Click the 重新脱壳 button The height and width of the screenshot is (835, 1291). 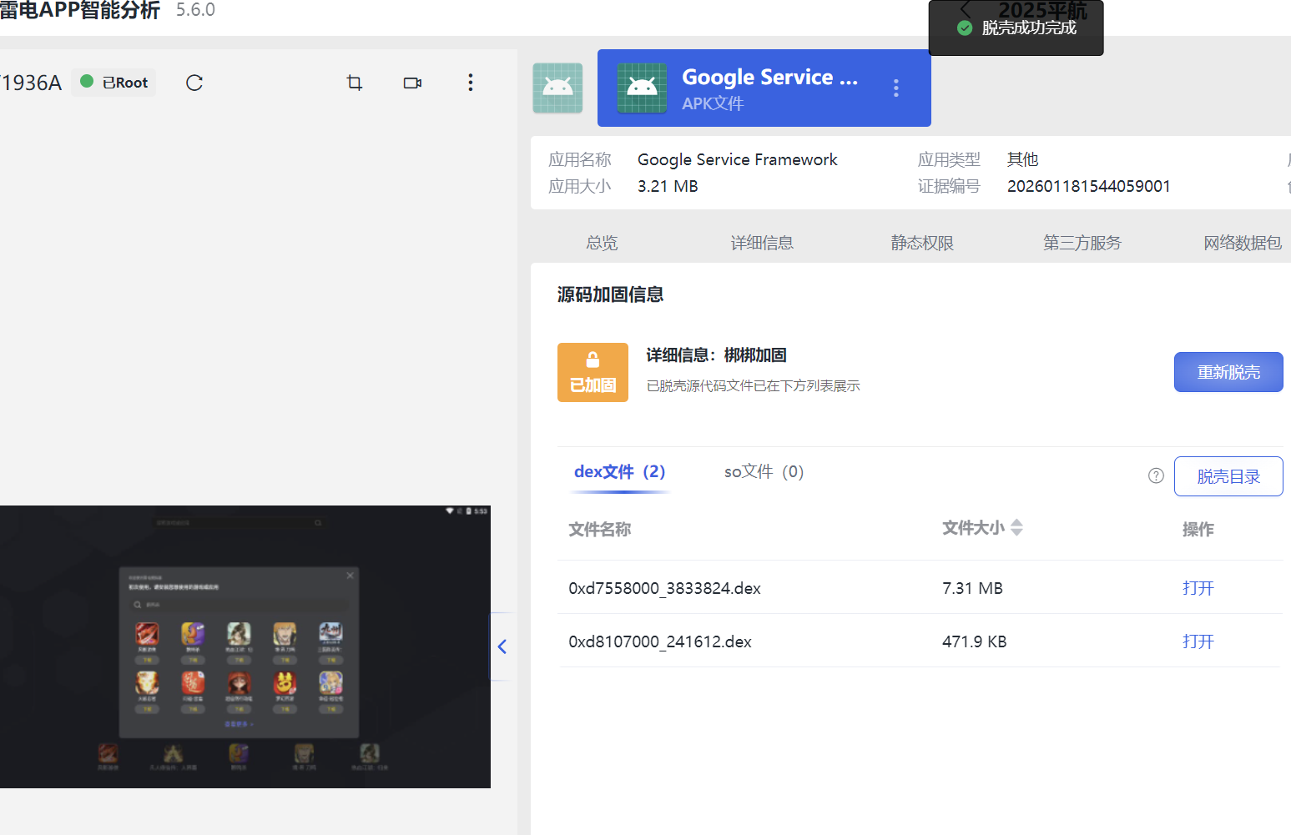click(1228, 372)
